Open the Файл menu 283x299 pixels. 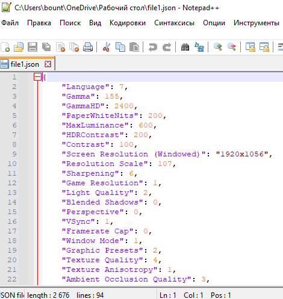point(10,23)
